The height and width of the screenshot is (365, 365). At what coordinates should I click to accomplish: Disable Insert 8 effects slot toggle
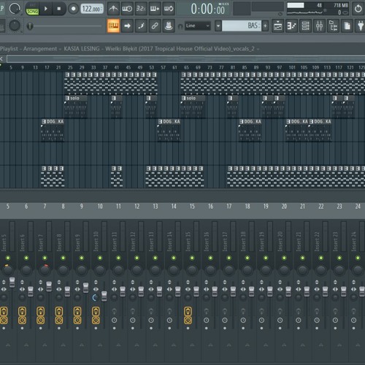[x=59, y=312]
